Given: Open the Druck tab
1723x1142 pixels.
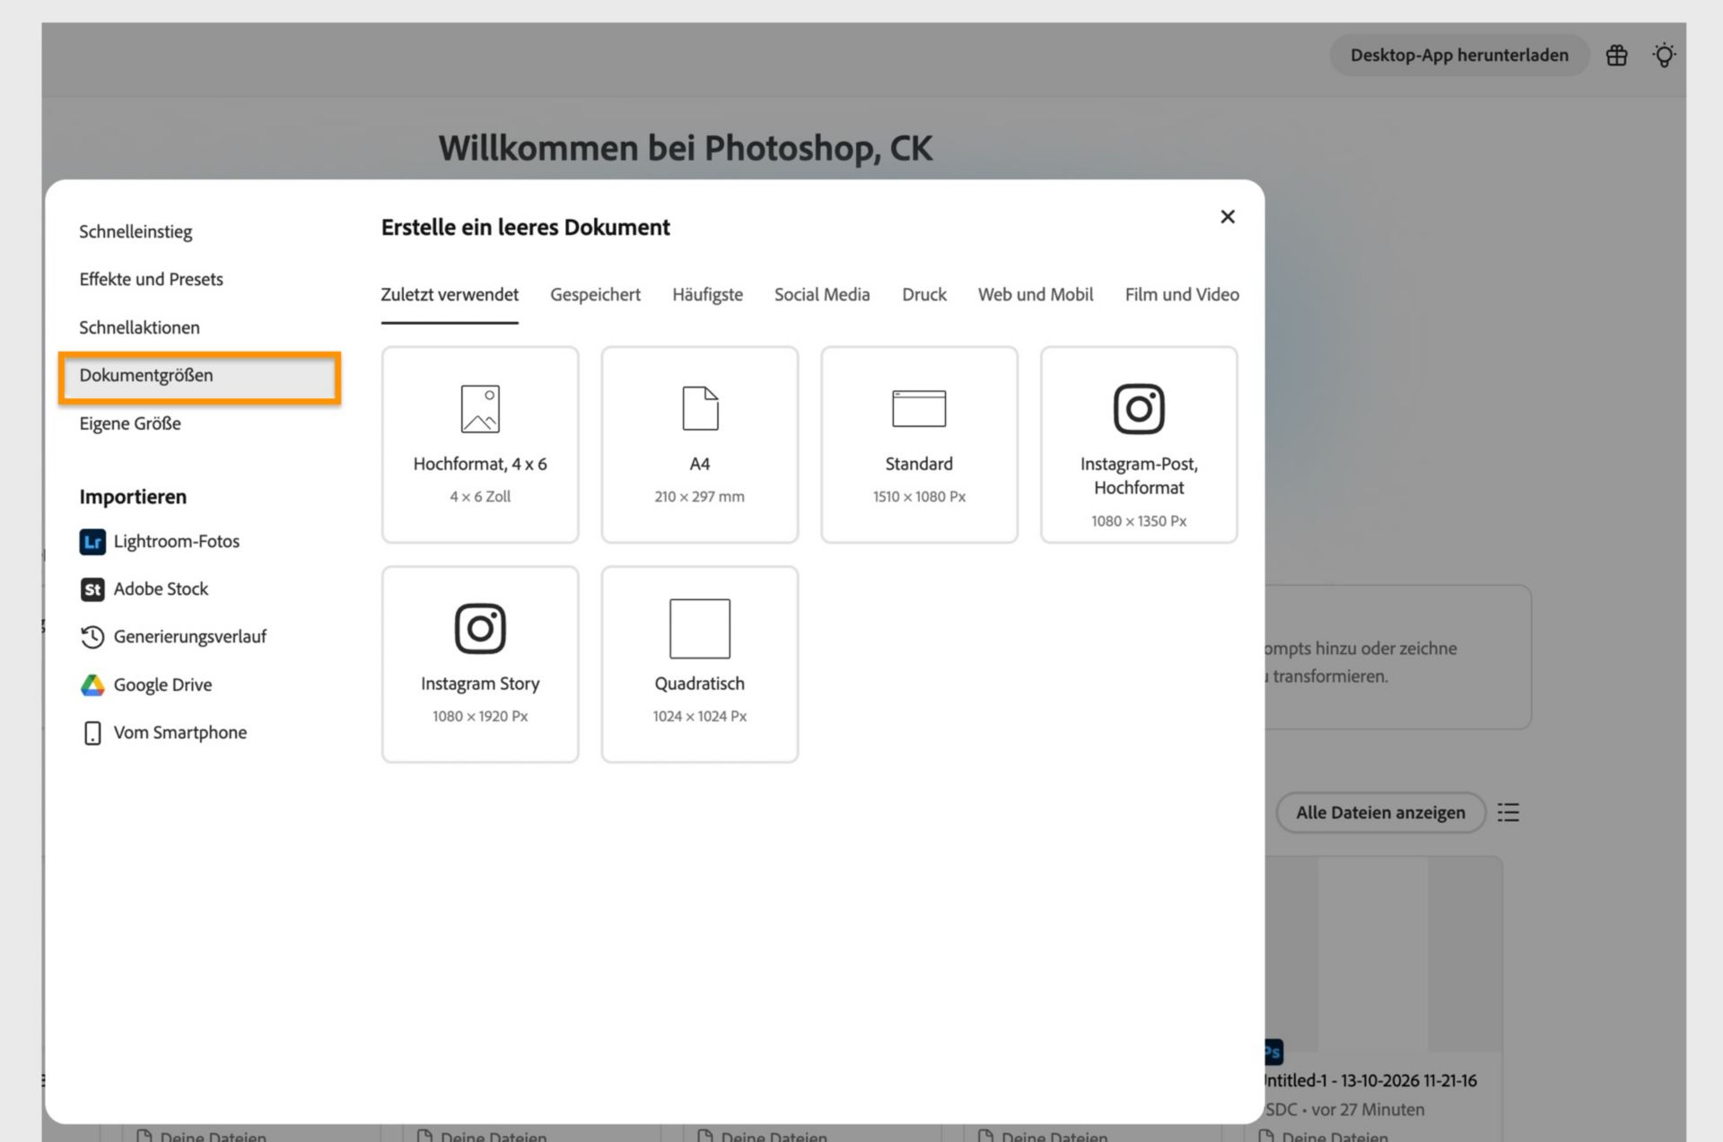Looking at the screenshot, I should pyautogui.click(x=924, y=295).
